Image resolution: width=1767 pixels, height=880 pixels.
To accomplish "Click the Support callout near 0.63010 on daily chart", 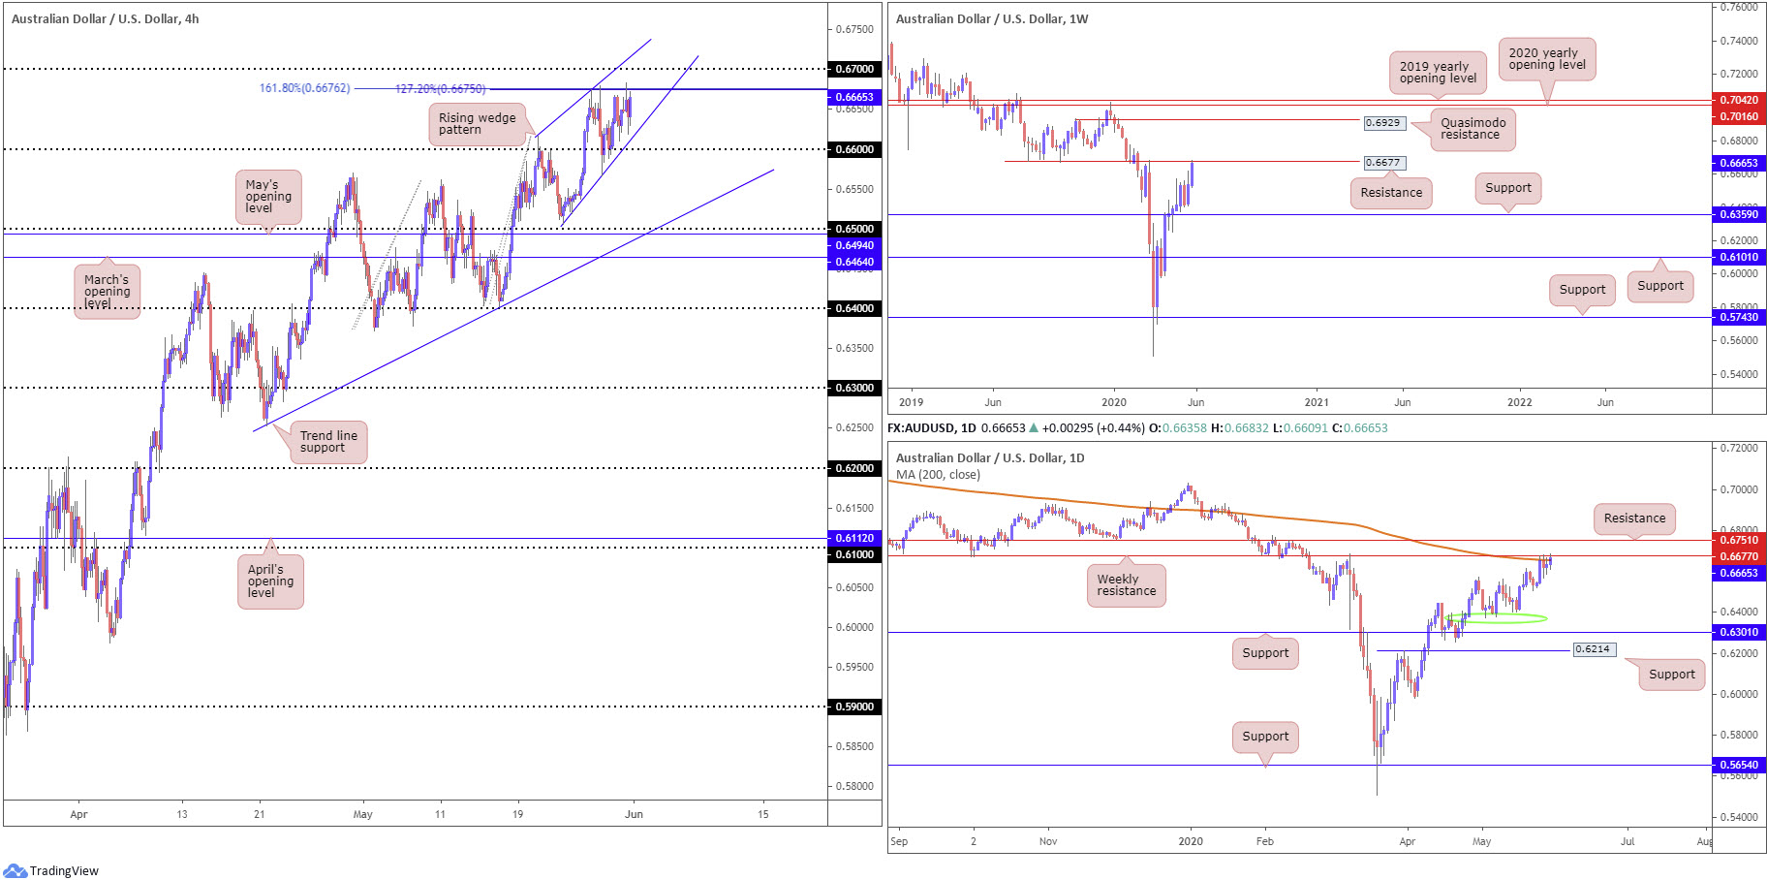I will coord(1265,653).
